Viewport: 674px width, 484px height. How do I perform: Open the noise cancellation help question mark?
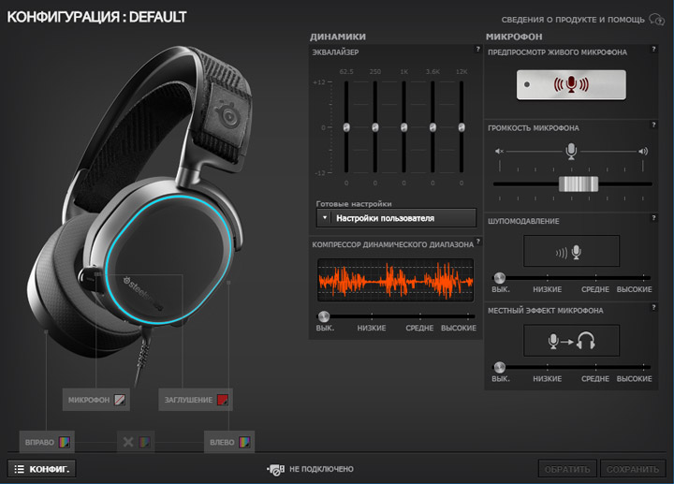[x=653, y=217]
